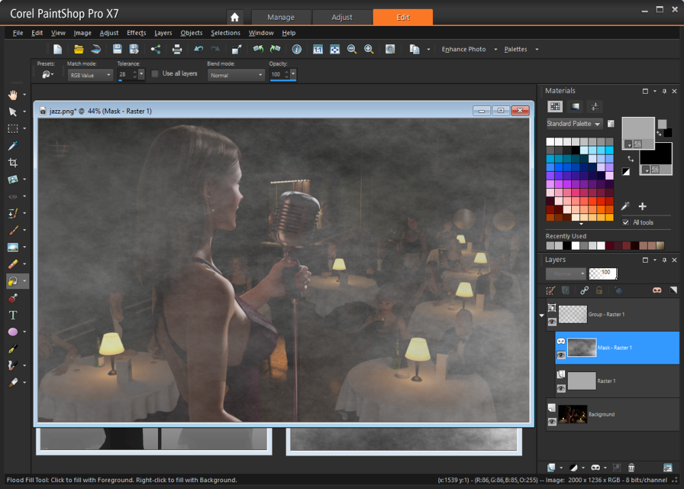Hide the Group - Raster 1 layer
Viewport: 684px width, 489px height.
[x=552, y=322]
